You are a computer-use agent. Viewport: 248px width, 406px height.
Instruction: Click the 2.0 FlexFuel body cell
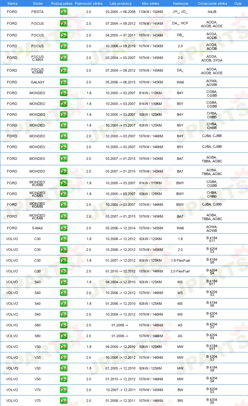(x=180, y=271)
